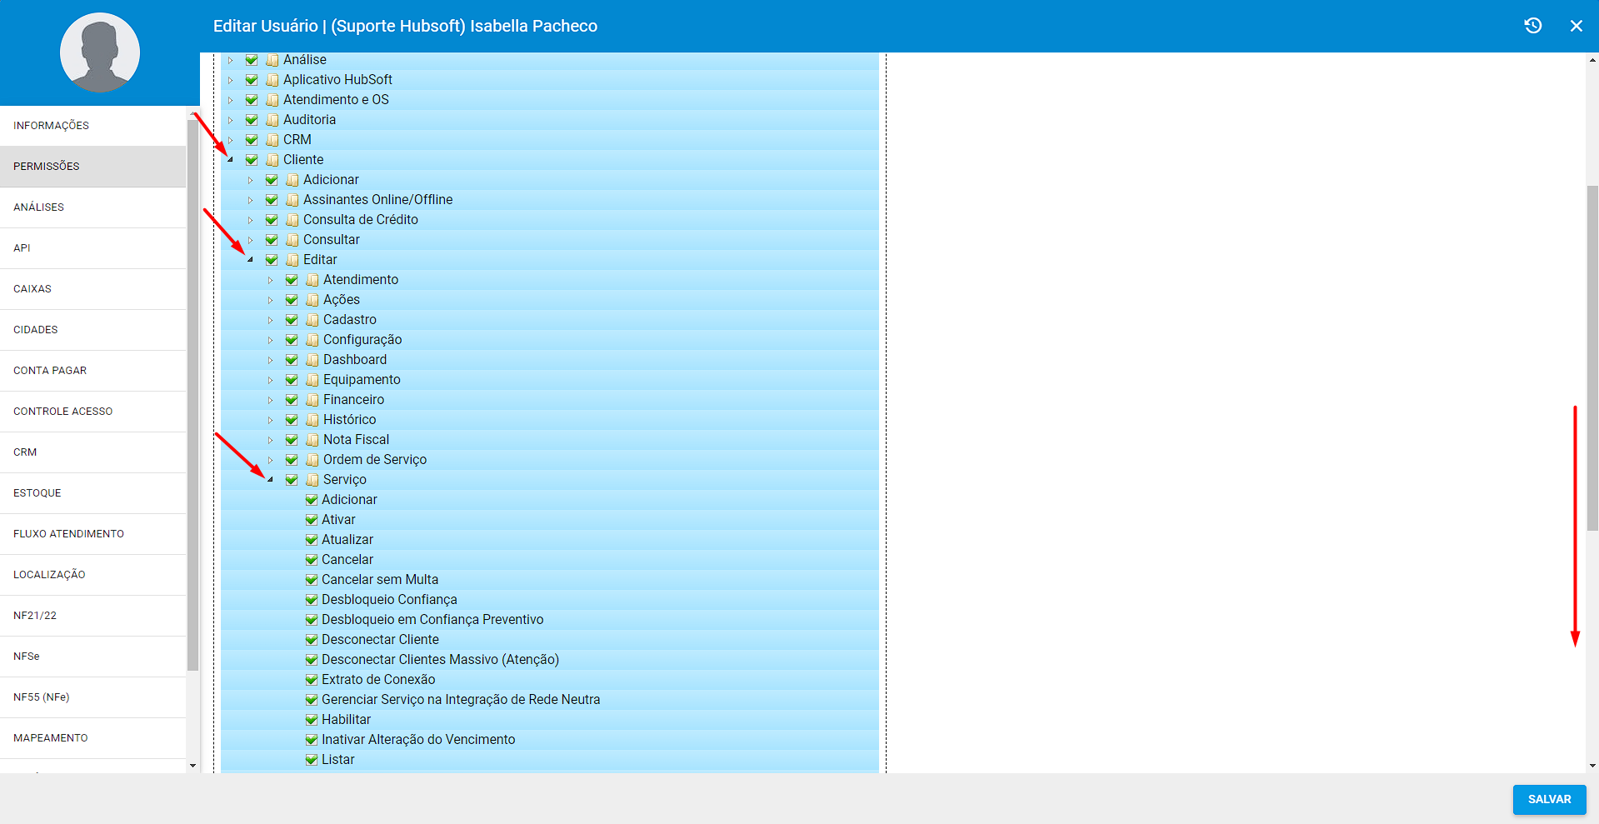Open the API section
The height and width of the screenshot is (824, 1599).
pos(92,248)
